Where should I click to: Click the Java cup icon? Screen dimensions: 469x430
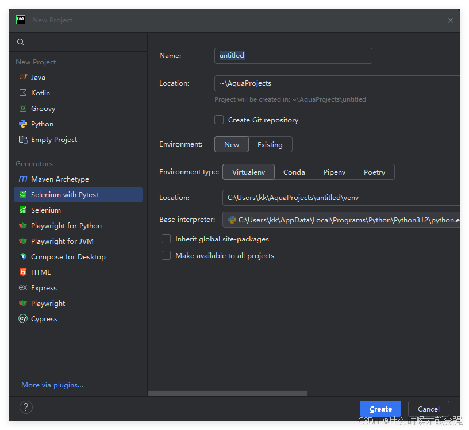click(x=23, y=77)
